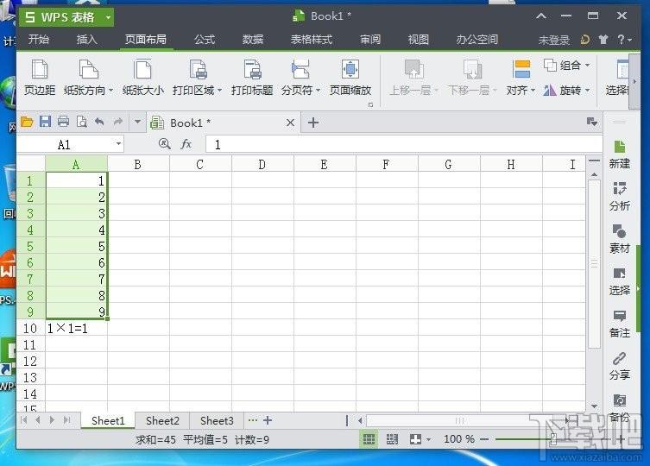Click the fx insert function icon
This screenshot has width=650, height=466.
(x=186, y=145)
